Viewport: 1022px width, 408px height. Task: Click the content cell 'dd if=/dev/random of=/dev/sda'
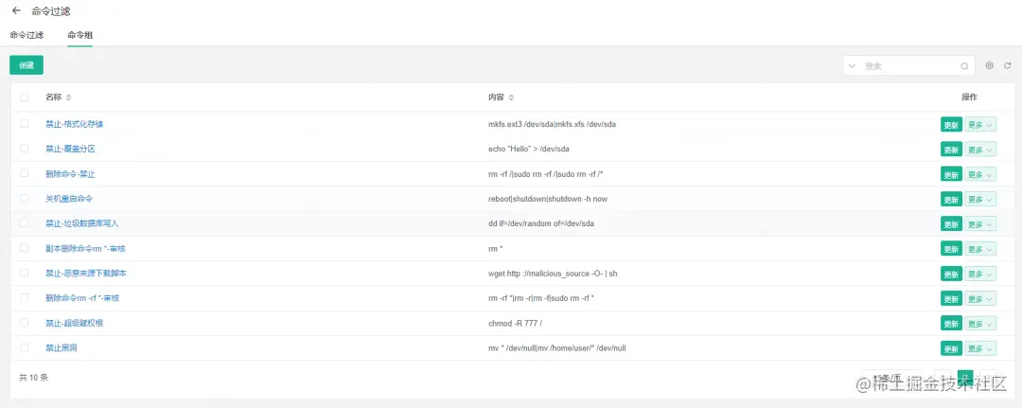click(541, 223)
